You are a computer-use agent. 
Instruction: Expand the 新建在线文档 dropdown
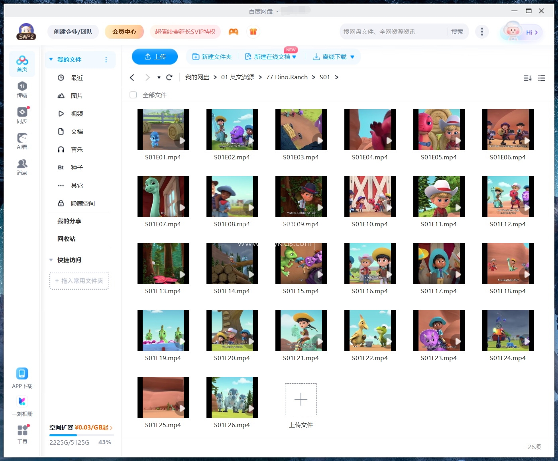coord(294,57)
